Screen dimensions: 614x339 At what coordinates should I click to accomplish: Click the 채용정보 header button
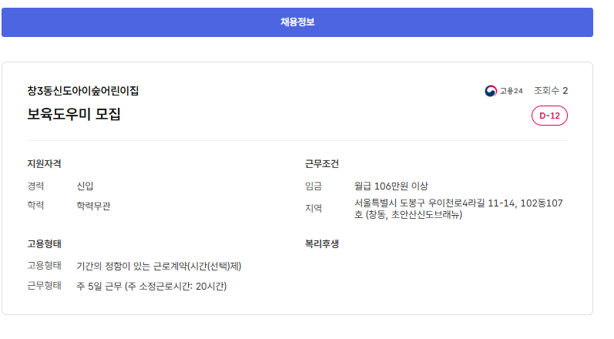(x=297, y=22)
